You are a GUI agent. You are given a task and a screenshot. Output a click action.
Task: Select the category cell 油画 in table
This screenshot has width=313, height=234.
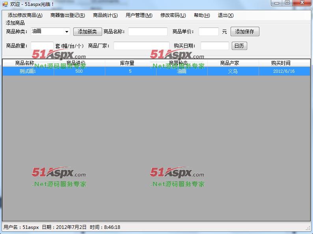point(182,71)
